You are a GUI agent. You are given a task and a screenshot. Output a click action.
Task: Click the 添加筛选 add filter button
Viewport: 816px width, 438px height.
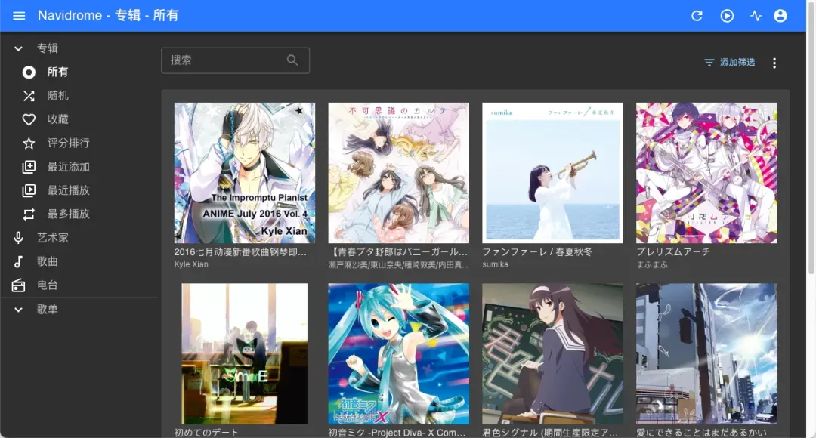[729, 63]
